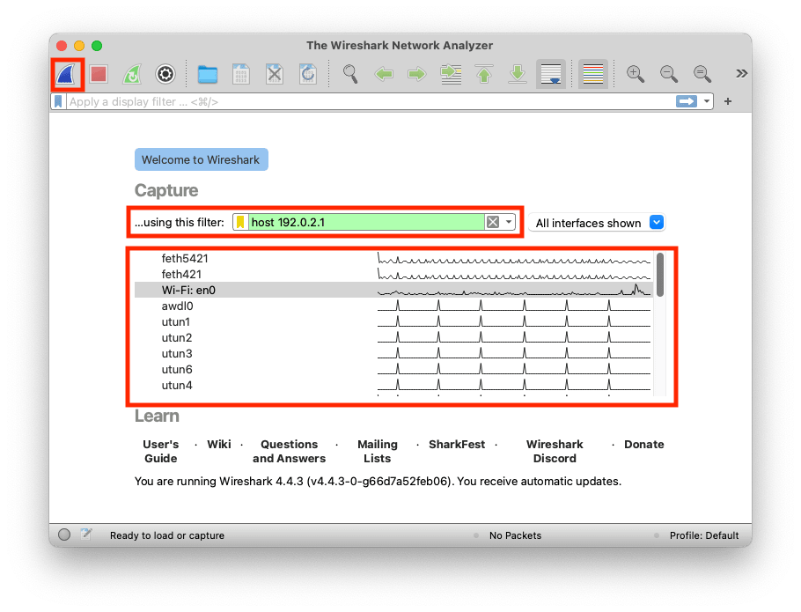
Task: Click the display filter input field
Action: [371, 101]
